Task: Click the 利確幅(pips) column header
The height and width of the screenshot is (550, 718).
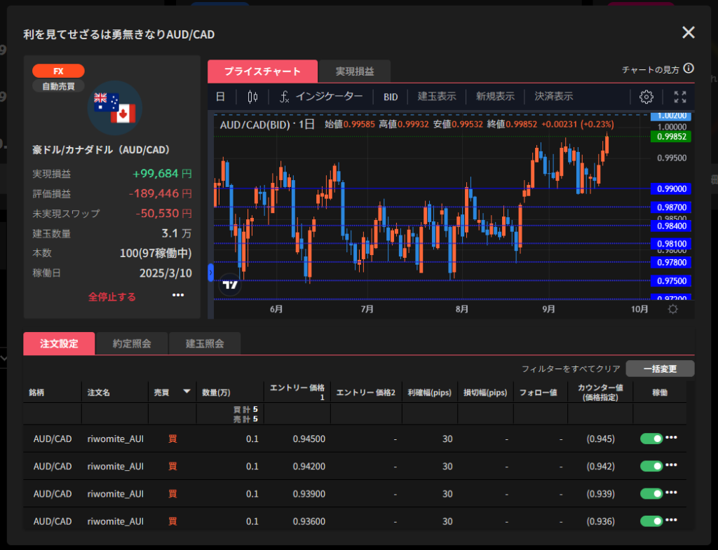Action: click(430, 392)
